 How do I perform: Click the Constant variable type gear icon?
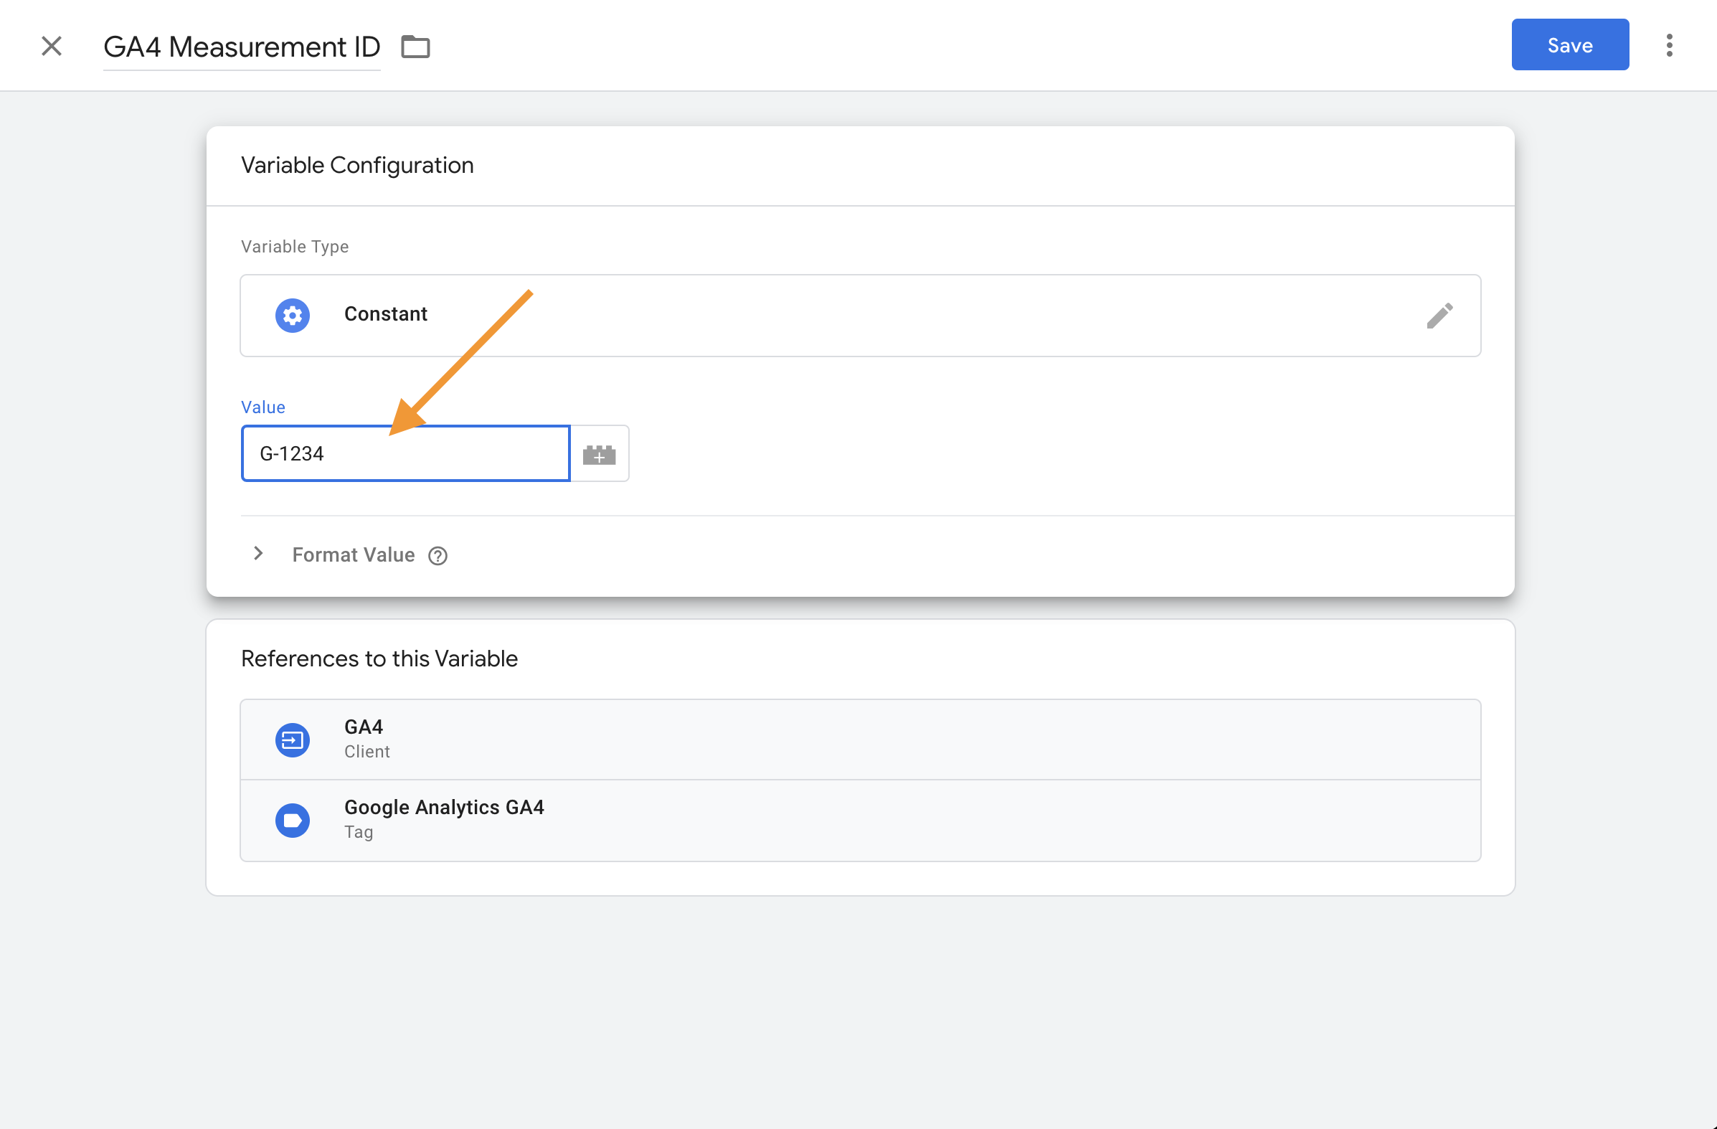click(x=292, y=316)
